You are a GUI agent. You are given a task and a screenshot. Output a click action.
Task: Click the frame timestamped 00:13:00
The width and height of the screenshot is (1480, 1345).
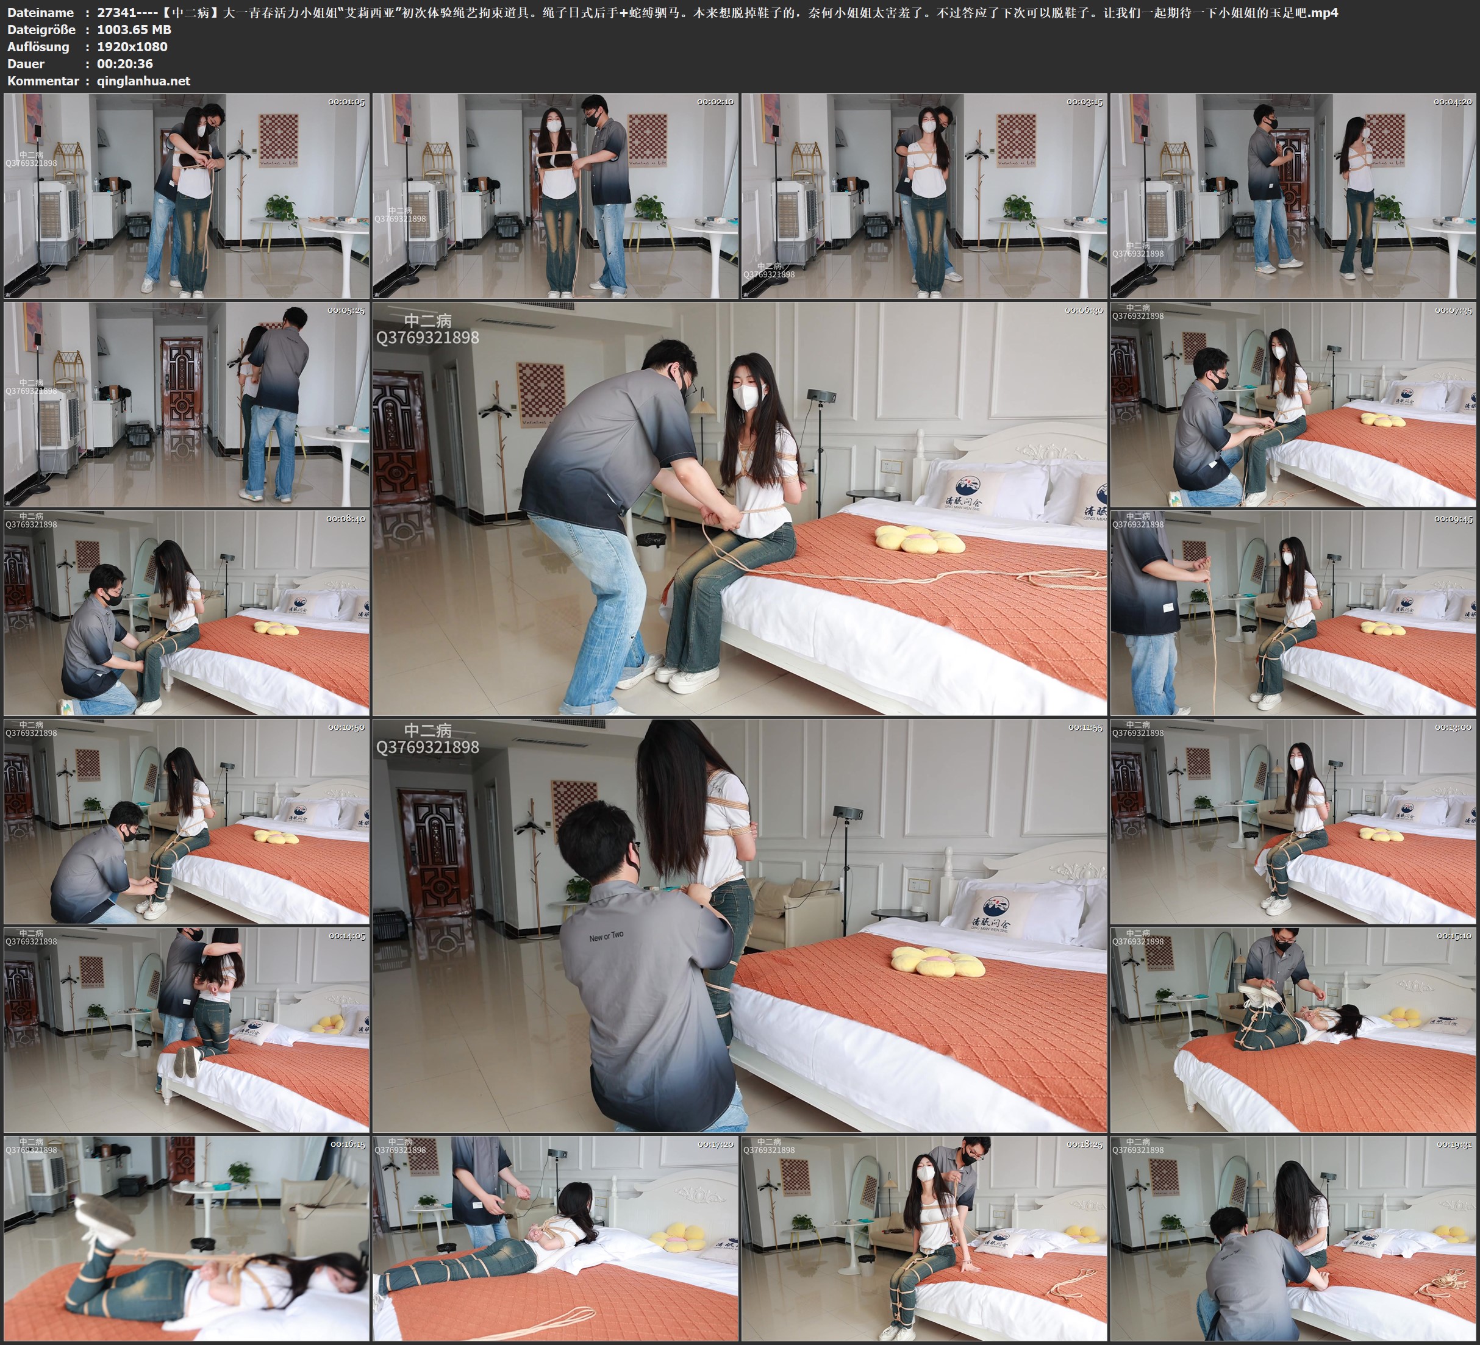(1293, 821)
